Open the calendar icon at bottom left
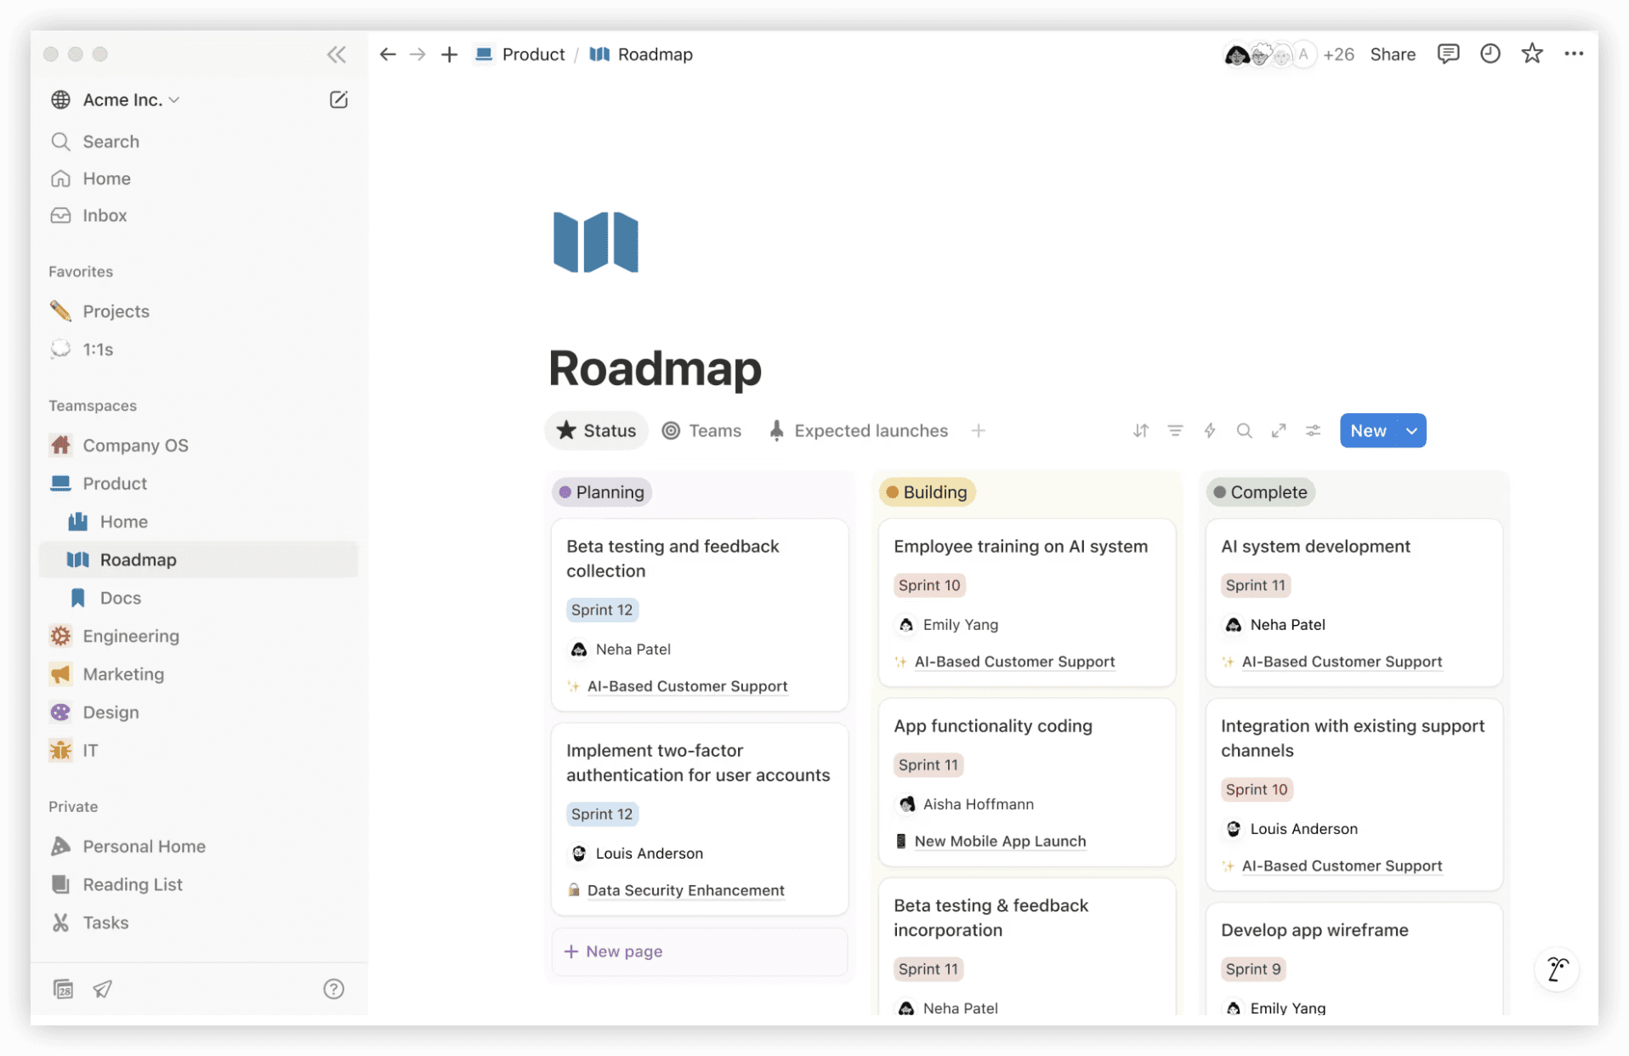This screenshot has width=1629, height=1056. pyautogui.click(x=63, y=989)
